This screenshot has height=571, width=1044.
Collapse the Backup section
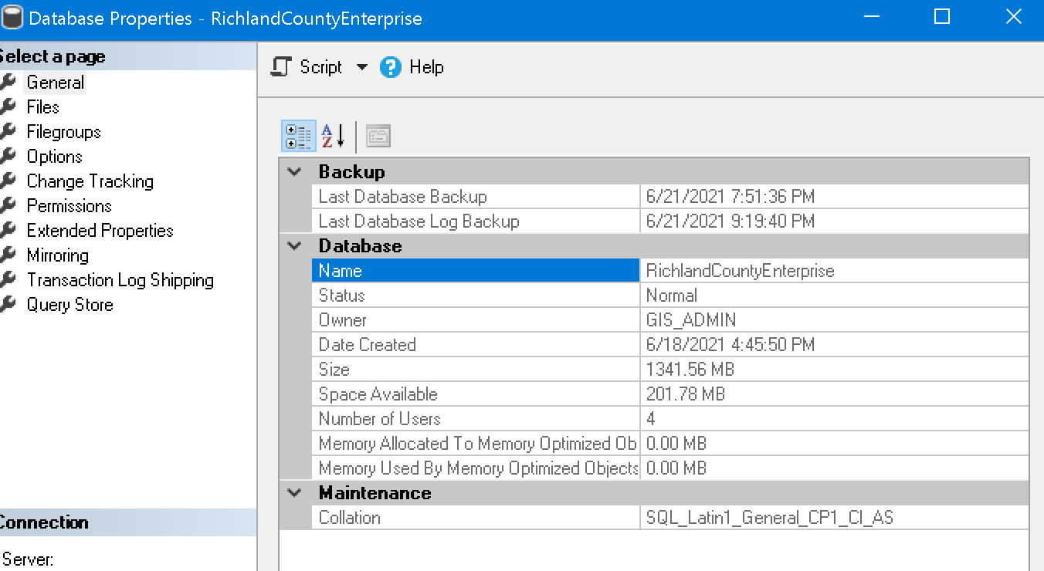[294, 172]
